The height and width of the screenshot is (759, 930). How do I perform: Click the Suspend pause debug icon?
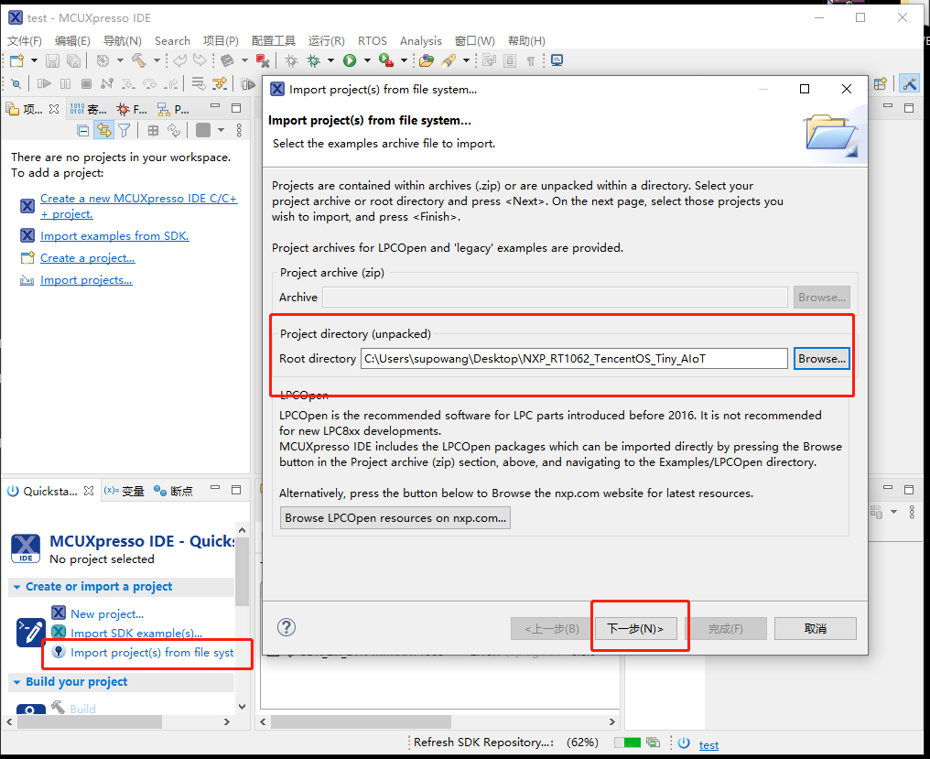click(65, 83)
